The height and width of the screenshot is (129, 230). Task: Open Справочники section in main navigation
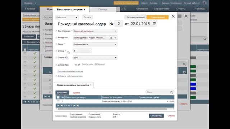pos(161,9)
